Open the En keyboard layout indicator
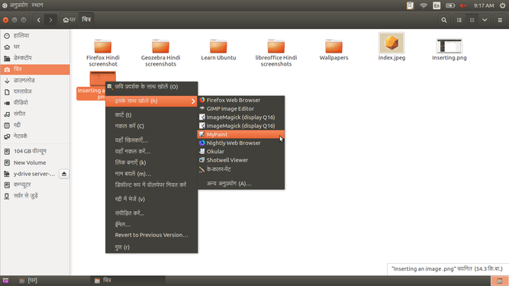This screenshot has width=509, height=286. [437, 5]
